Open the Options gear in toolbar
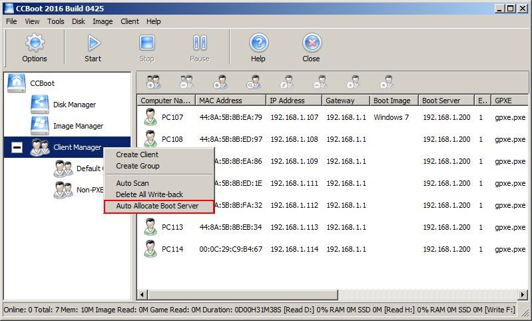The image size is (532, 321). click(x=35, y=47)
